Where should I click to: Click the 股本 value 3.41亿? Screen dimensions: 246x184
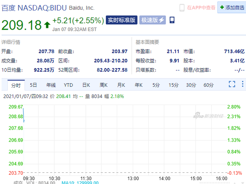[x=237, y=61]
